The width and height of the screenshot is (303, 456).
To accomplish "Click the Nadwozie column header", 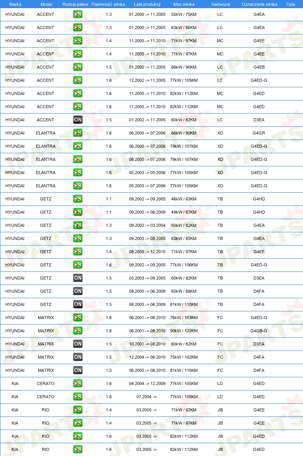I will tap(221, 4).
